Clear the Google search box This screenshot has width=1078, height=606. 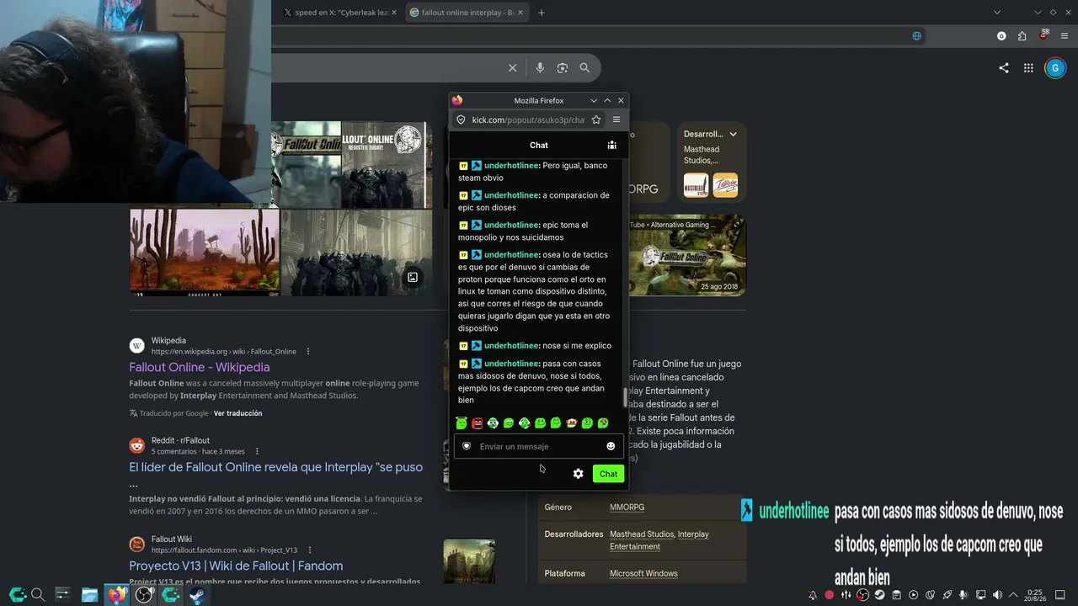512,68
